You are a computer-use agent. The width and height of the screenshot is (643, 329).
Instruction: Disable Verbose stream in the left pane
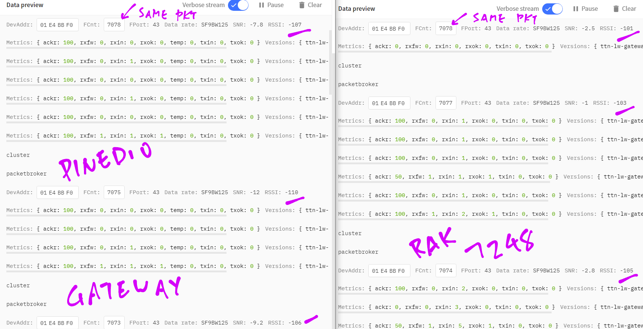tap(238, 5)
